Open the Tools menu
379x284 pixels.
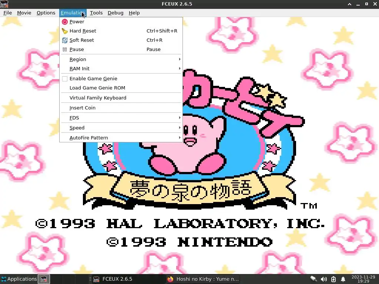(x=96, y=13)
